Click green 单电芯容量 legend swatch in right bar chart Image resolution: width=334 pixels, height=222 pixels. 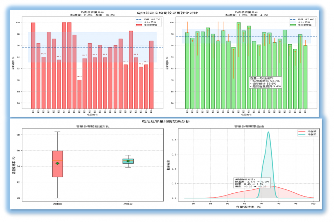[293, 25]
